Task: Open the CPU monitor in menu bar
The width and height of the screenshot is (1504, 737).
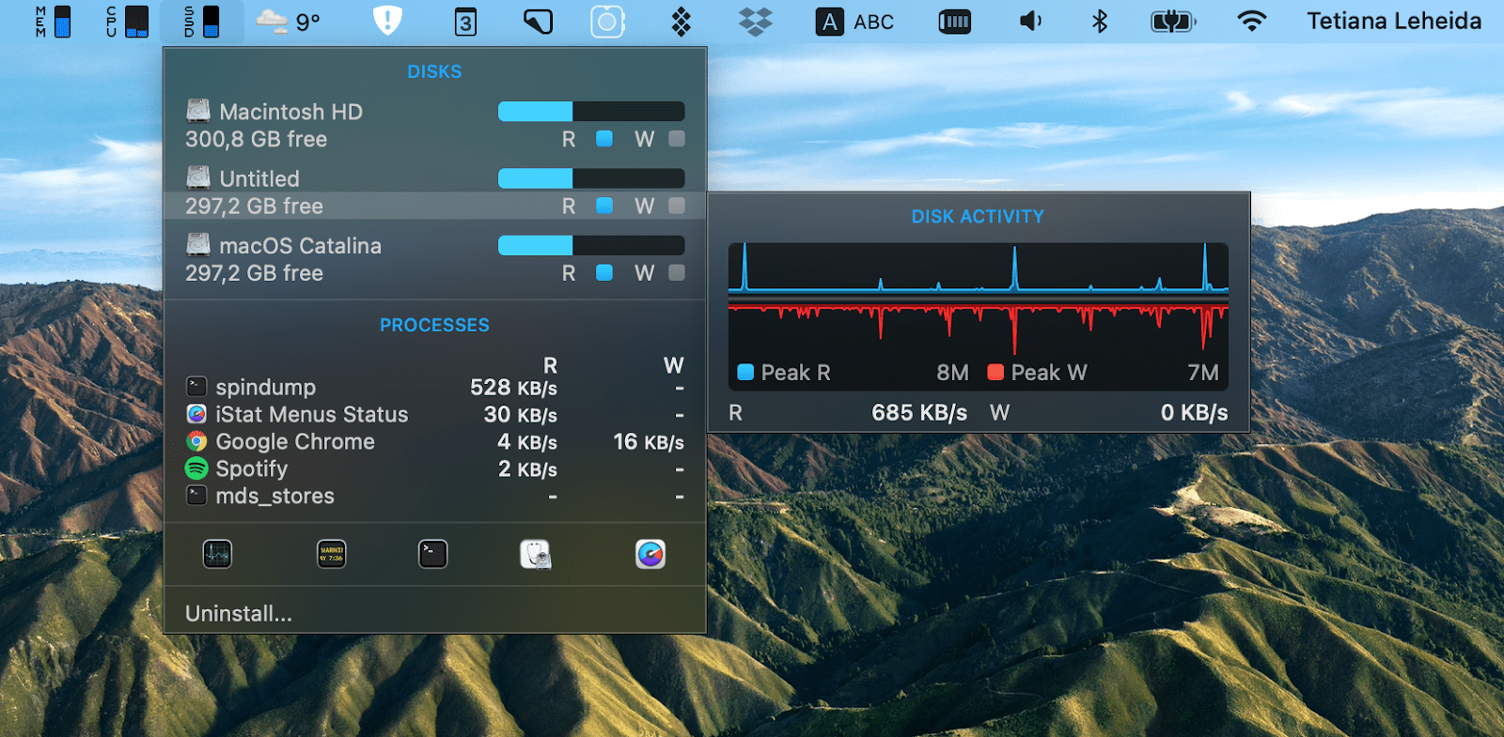Action: click(x=127, y=22)
